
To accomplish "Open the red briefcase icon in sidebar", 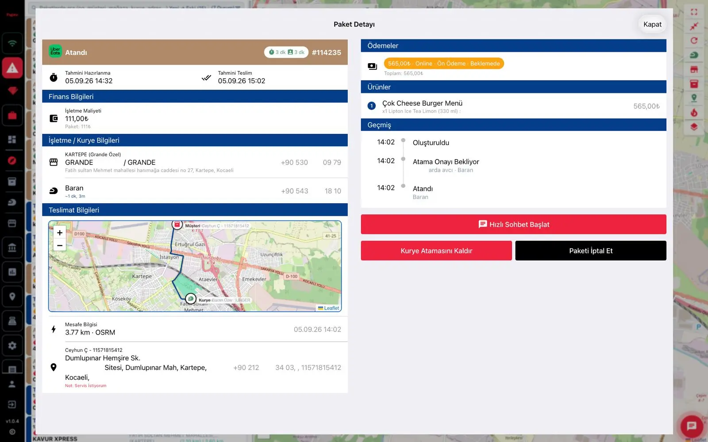I will click(x=12, y=115).
